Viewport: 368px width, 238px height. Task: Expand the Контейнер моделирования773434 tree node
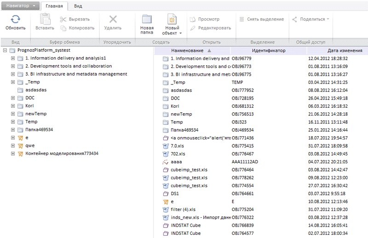pyautogui.click(x=13, y=153)
